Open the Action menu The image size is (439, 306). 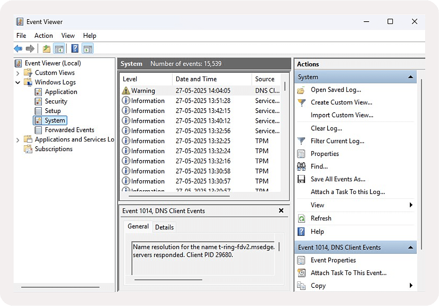pyautogui.click(x=44, y=36)
